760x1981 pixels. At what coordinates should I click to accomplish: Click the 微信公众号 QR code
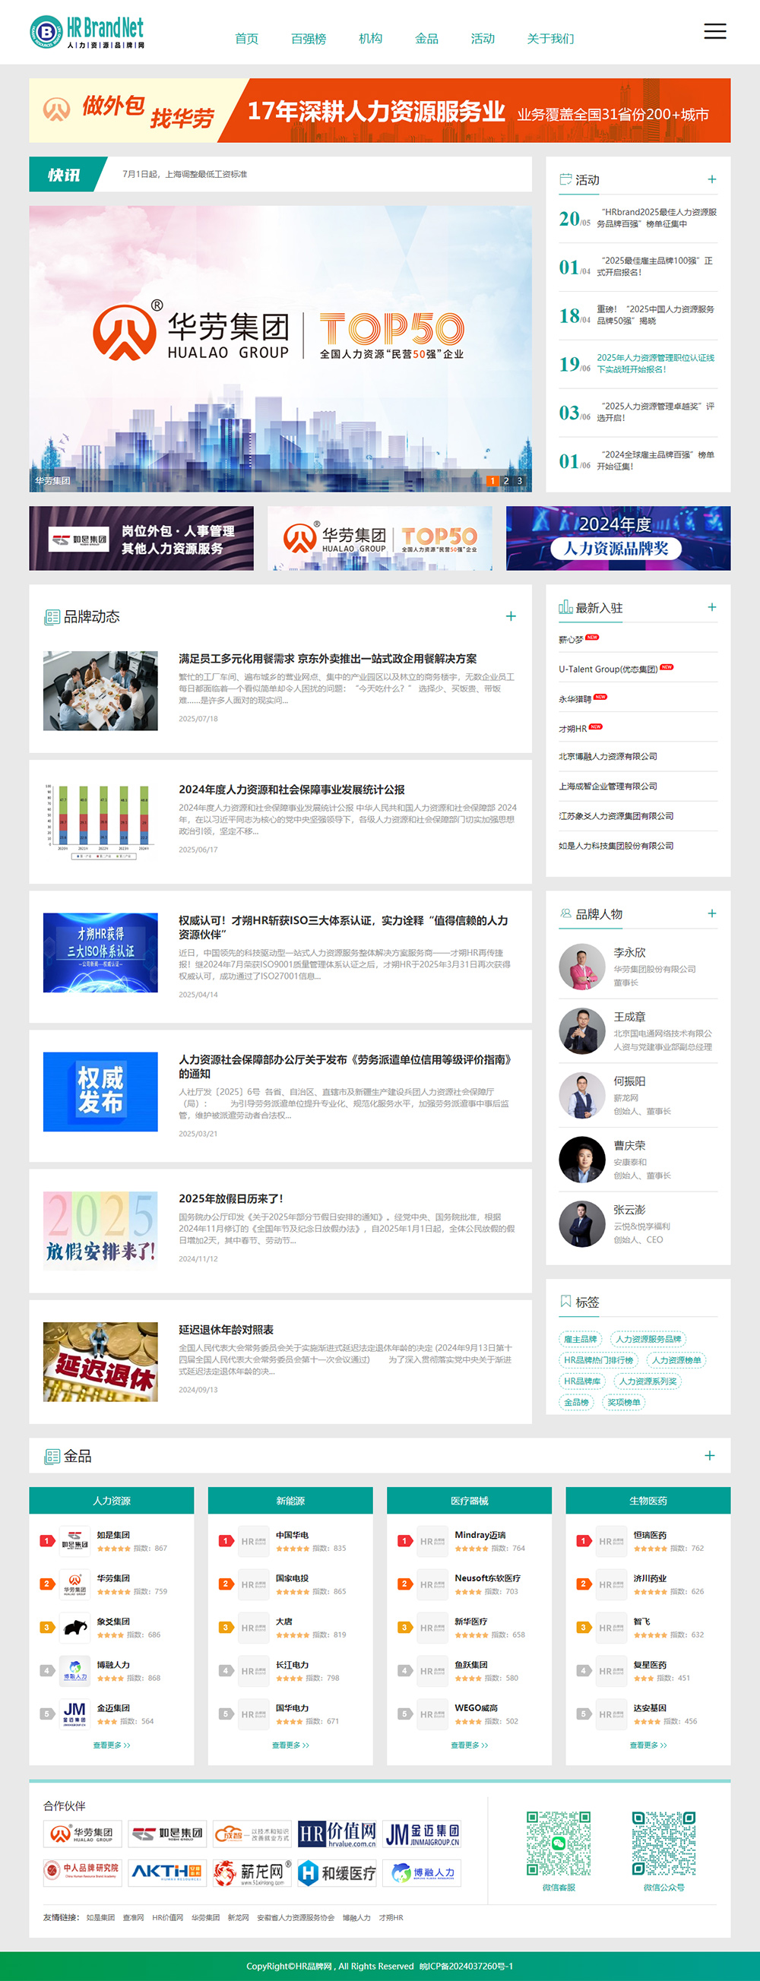tap(663, 1843)
